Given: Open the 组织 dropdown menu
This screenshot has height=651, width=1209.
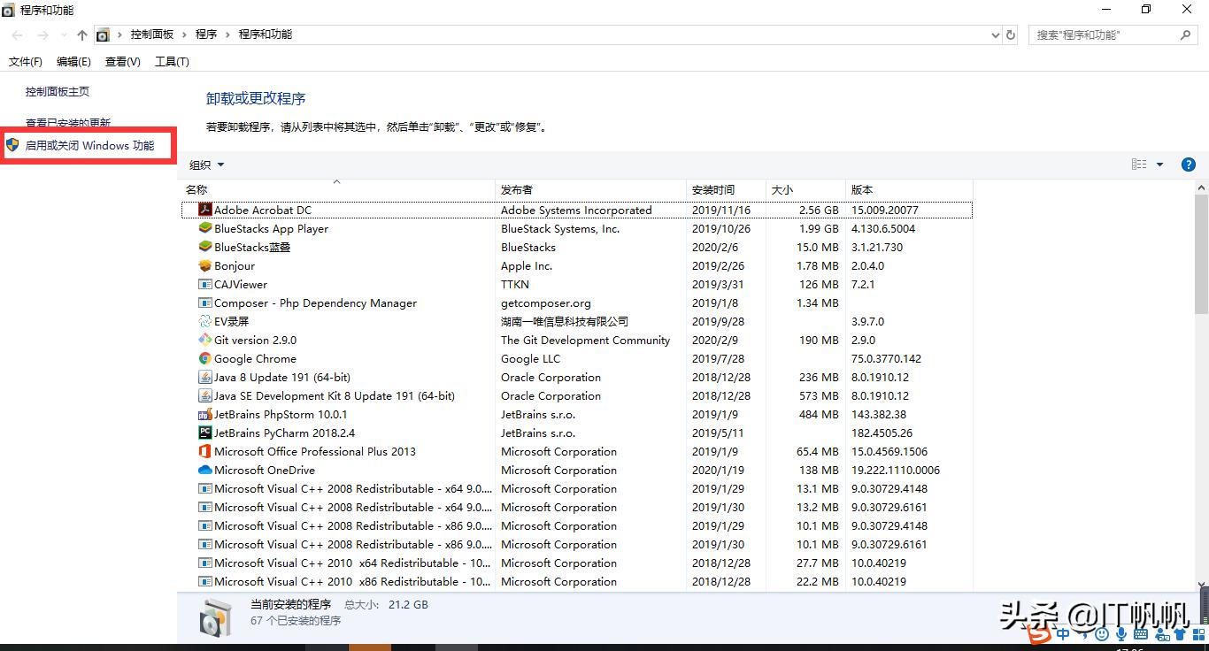Looking at the screenshot, I should (x=206, y=165).
